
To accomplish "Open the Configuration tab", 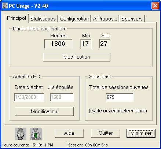I will point(74,19).
